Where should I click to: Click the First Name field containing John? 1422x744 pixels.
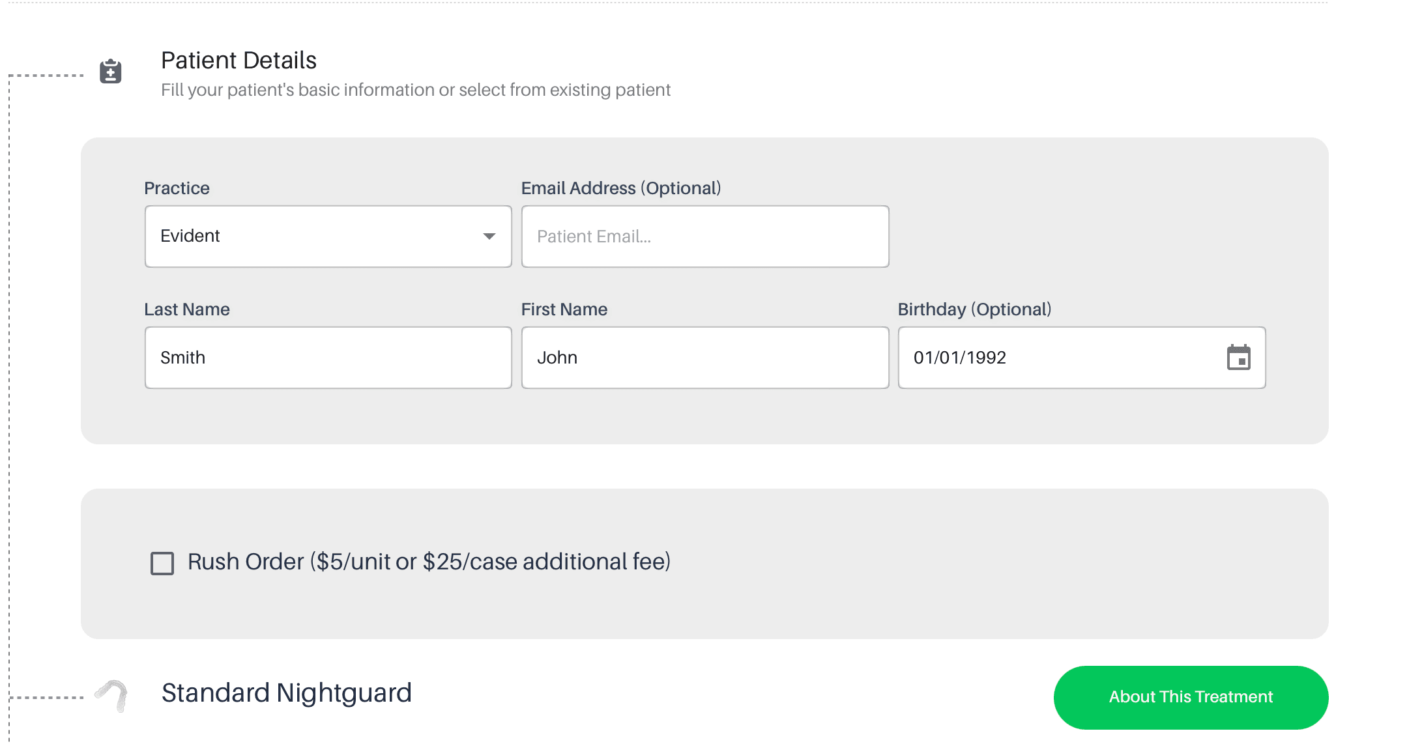pyautogui.click(x=705, y=358)
